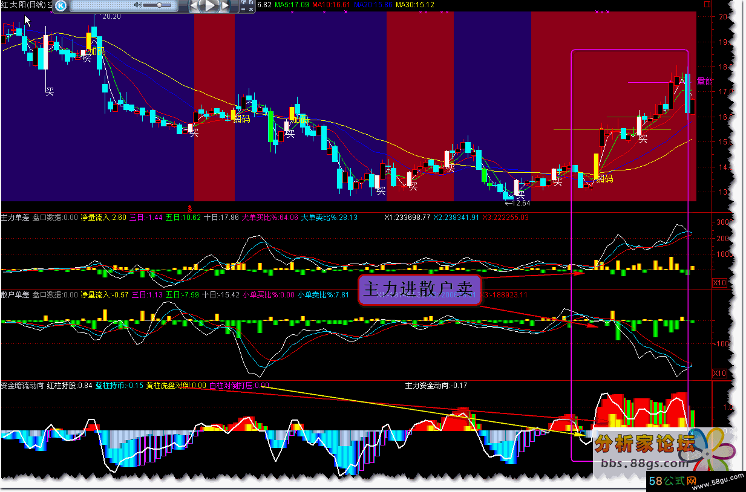746x492 pixels.
Task: Click the 蓝柱持币:-0.15 label
Action: coord(119,385)
